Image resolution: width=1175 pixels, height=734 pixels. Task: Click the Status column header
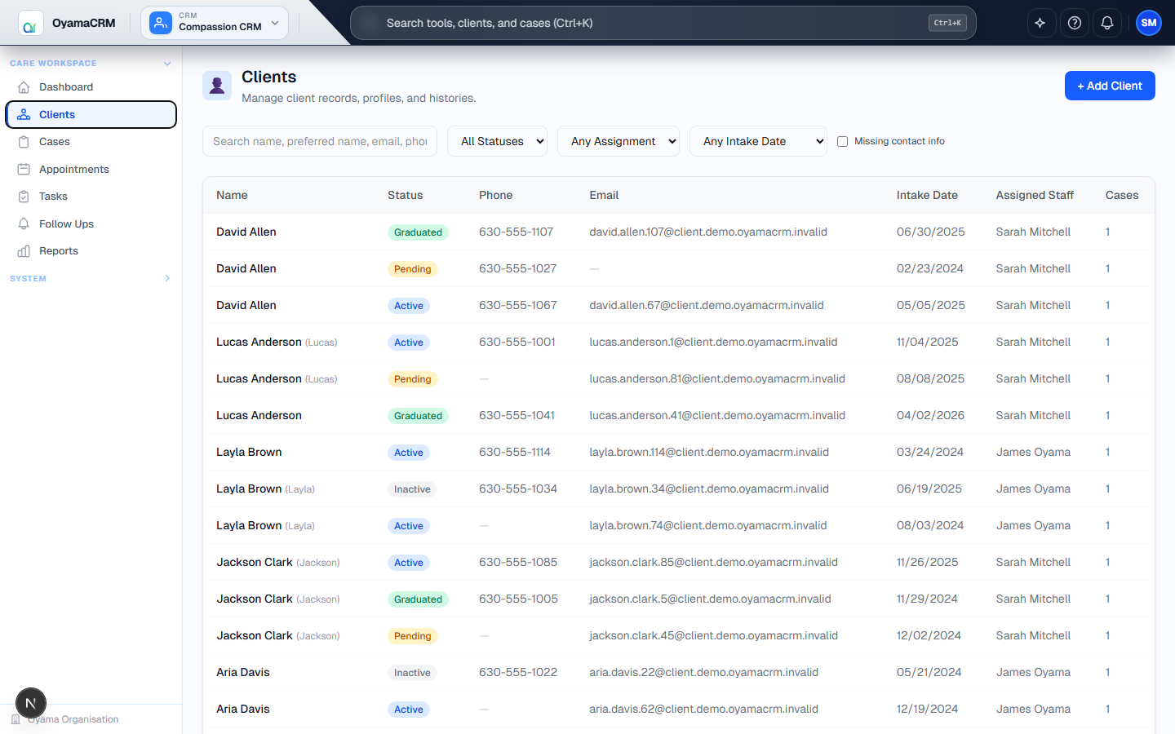[406, 195]
